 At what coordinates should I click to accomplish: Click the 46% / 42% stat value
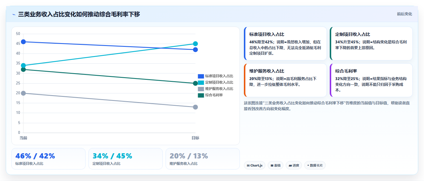35,156
